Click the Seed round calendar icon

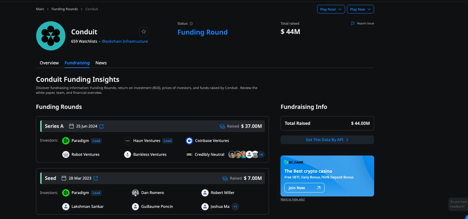(64, 178)
